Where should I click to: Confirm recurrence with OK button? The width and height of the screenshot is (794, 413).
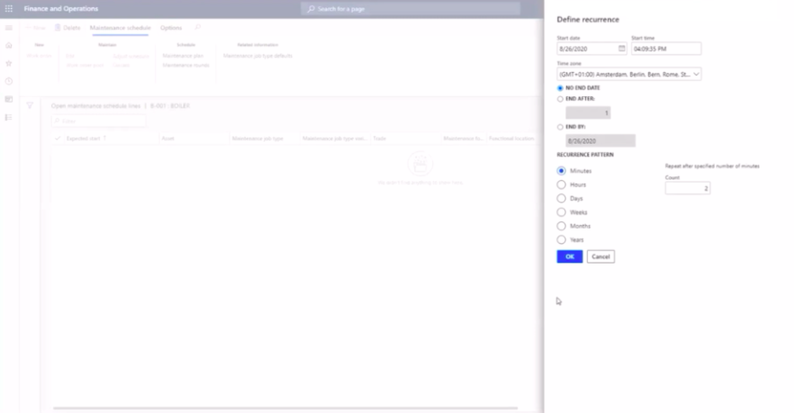pyautogui.click(x=570, y=256)
